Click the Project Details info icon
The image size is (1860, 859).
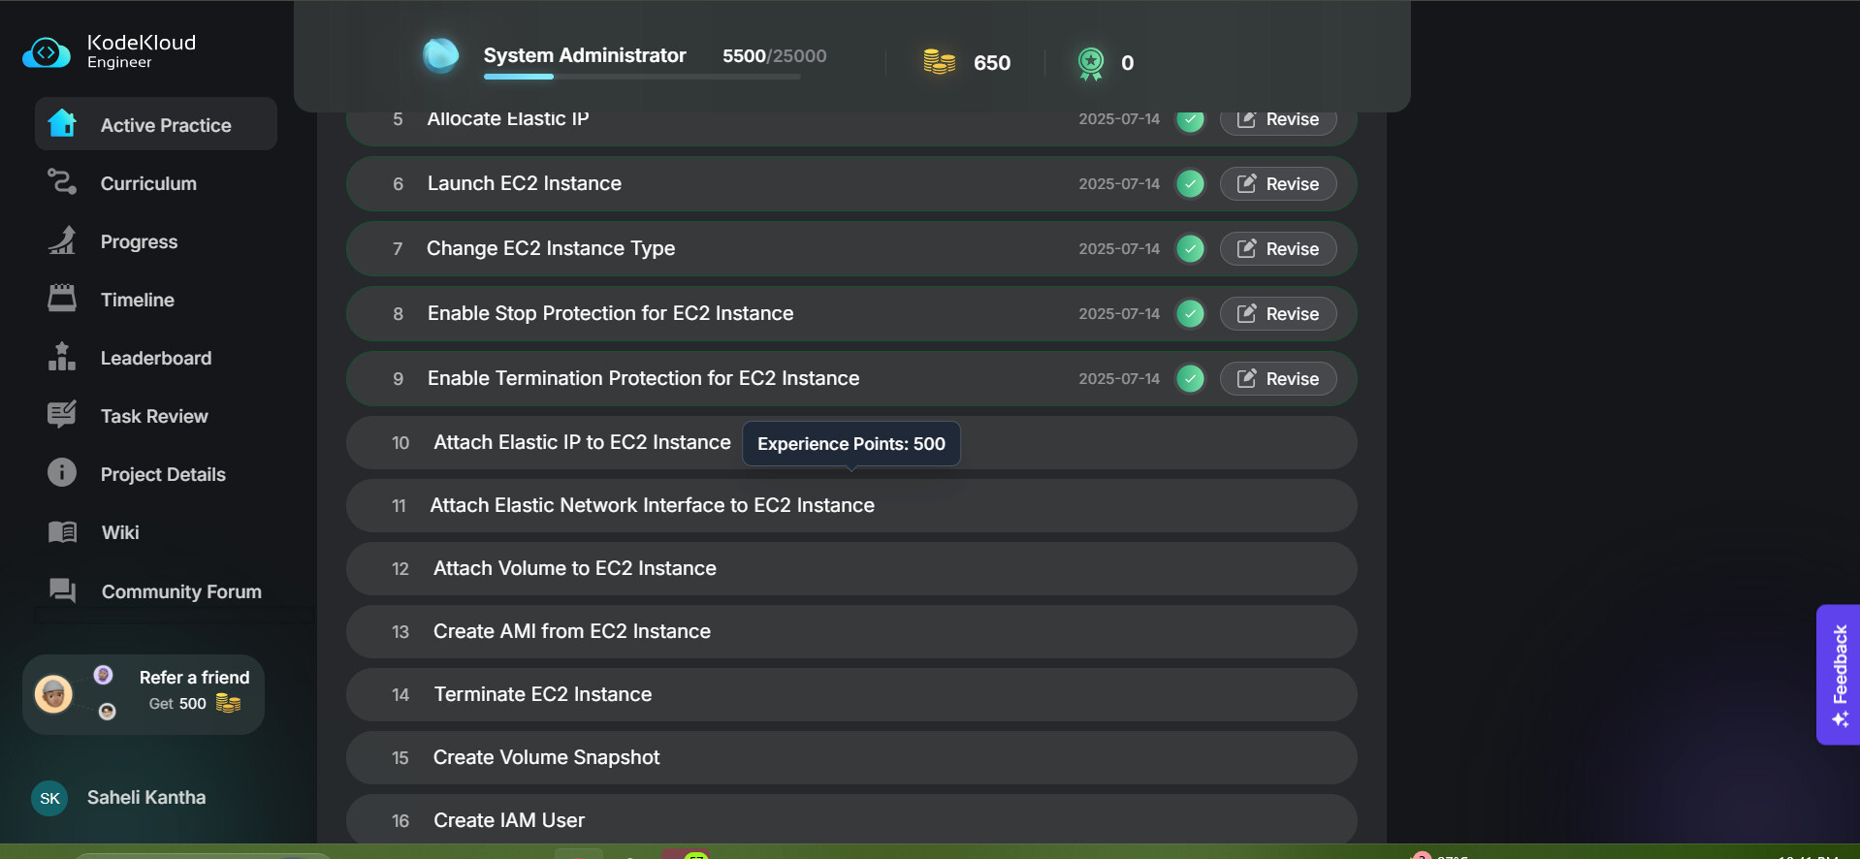tap(62, 473)
